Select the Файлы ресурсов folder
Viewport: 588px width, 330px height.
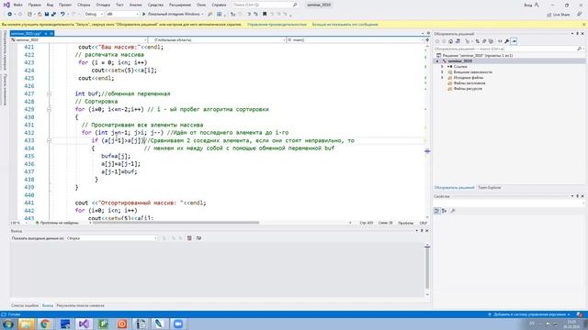[468, 89]
